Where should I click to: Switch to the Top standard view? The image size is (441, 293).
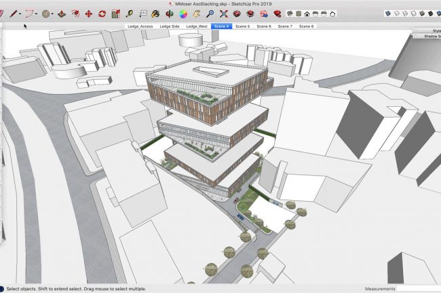click(299, 14)
